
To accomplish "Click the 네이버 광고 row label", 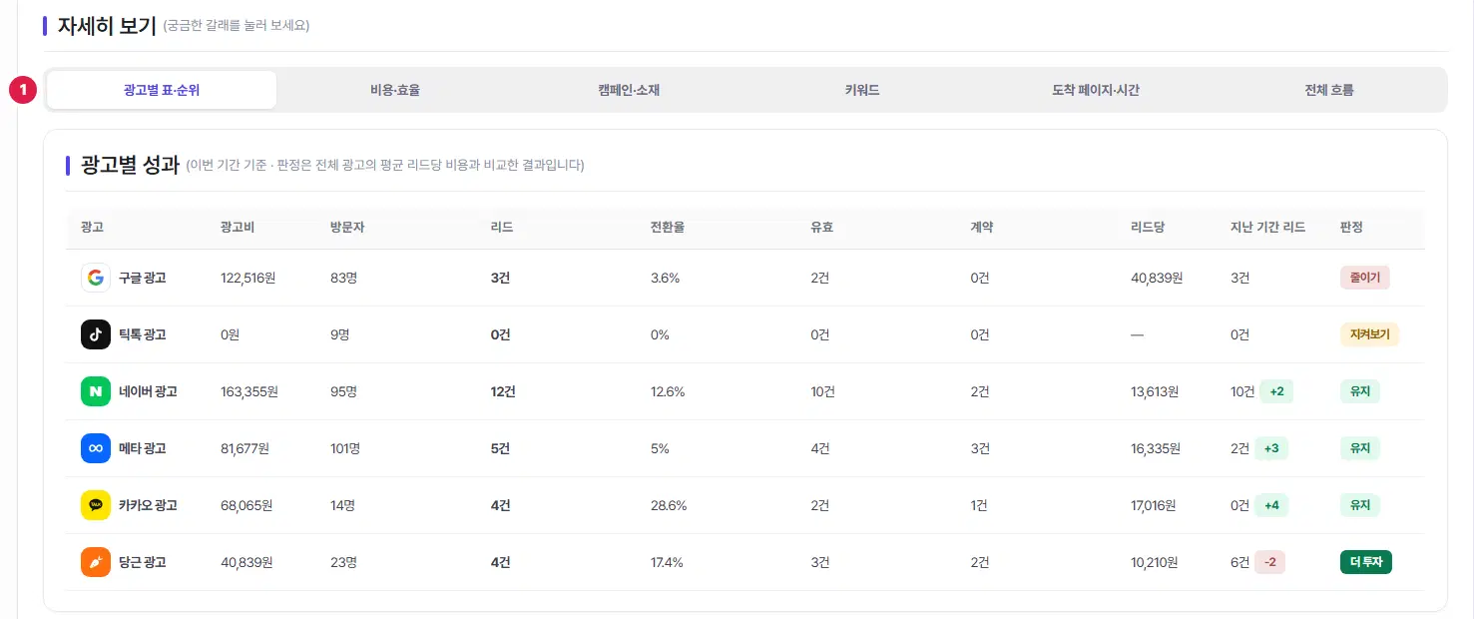I will 148,391.
